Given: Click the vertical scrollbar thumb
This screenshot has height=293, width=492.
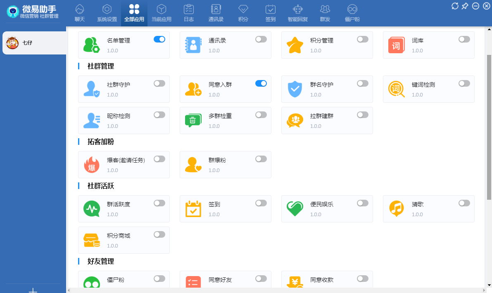Looking at the screenshot, I should click(489, 127).
